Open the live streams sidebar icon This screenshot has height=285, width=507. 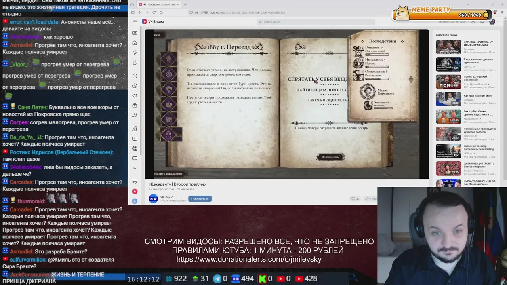click(135, 33)
